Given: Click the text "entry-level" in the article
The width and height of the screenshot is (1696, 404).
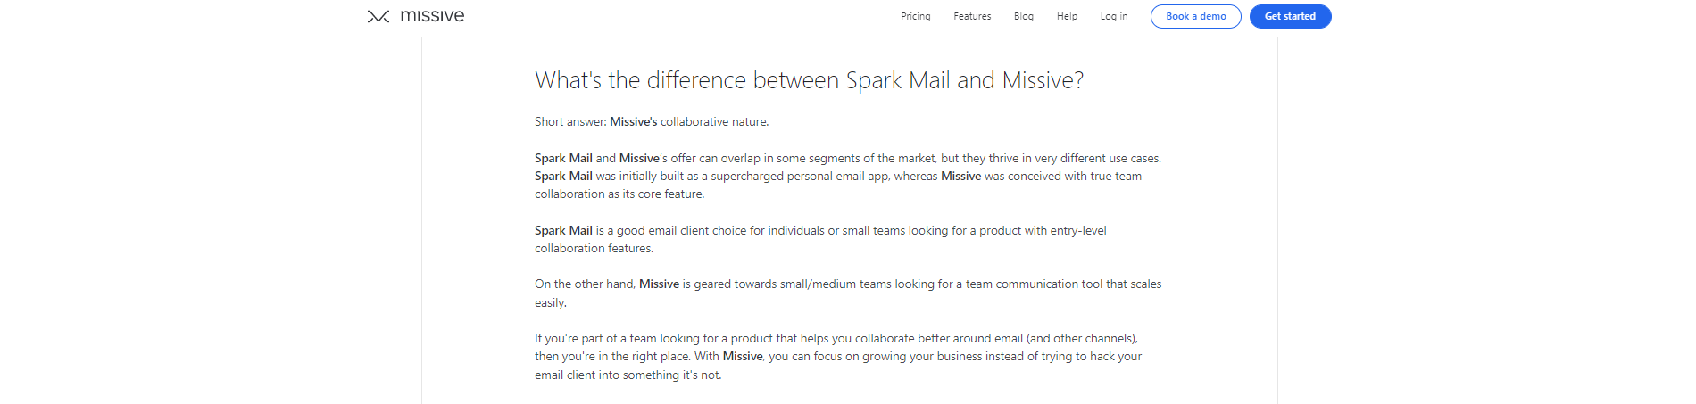Looking at the screenshot, I should [1077, 231].
